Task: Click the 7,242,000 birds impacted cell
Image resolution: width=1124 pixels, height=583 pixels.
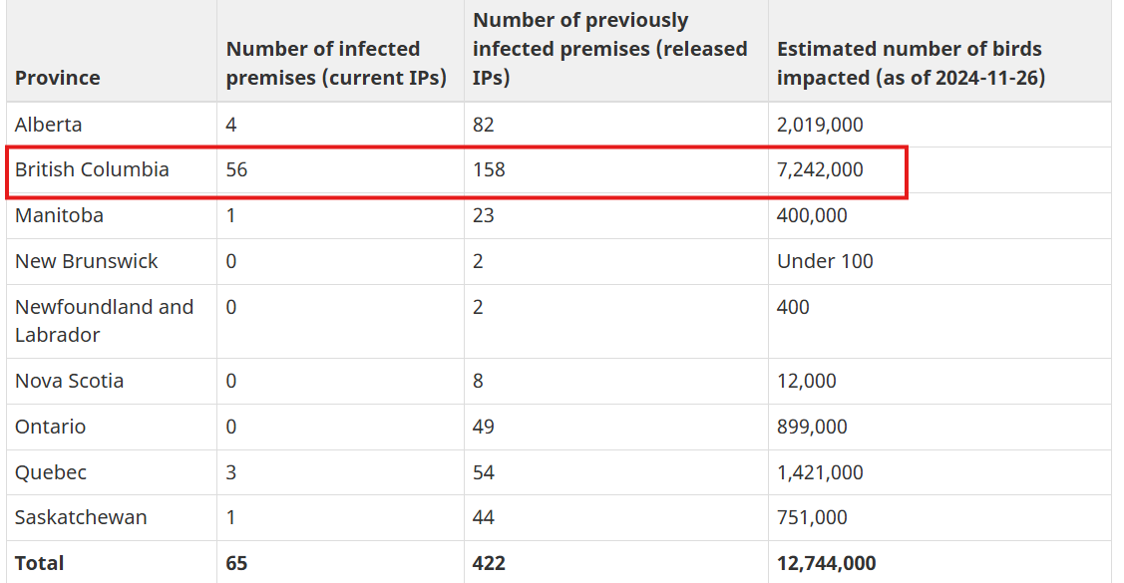Action: (820, 169)
